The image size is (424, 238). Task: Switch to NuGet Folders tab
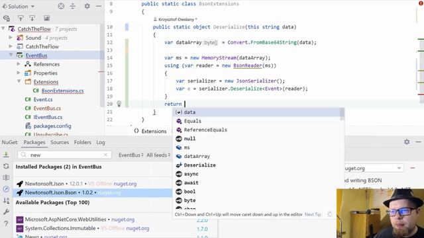[x=82, y=142]
